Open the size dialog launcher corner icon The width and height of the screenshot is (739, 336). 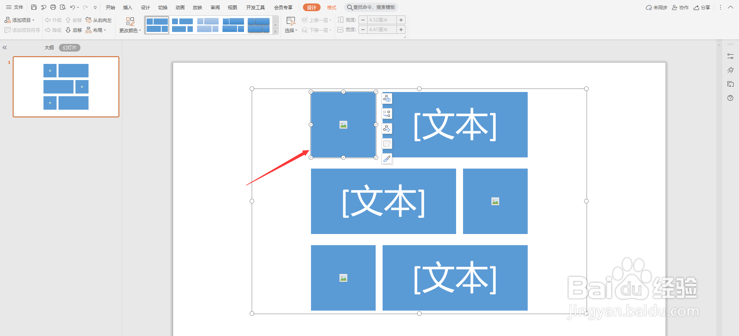pos(405,37)
